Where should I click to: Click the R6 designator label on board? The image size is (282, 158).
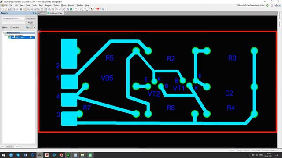[x=171, y=108]
